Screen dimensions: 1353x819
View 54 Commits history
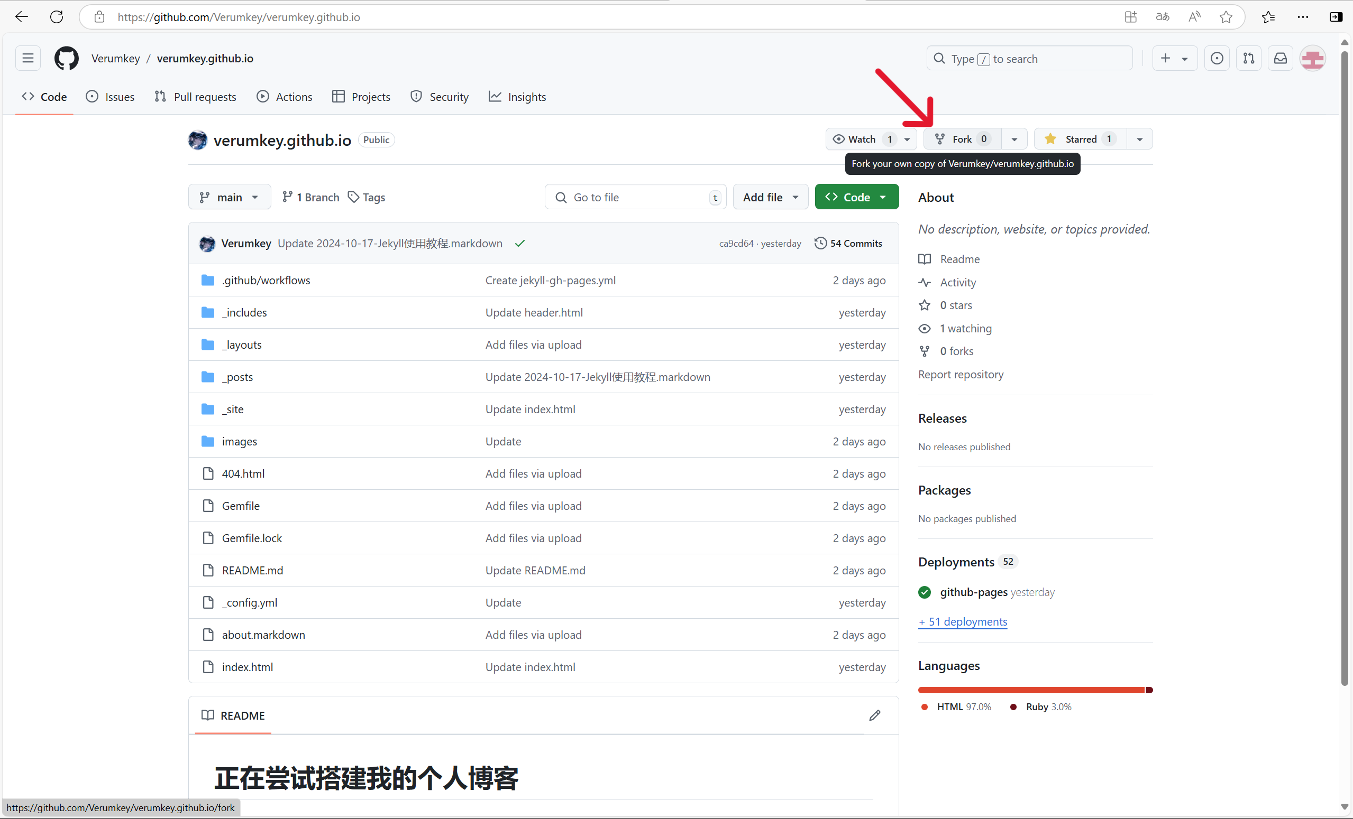pos(848,244)
